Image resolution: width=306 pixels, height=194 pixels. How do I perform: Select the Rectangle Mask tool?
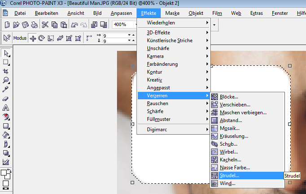[6, 62]
